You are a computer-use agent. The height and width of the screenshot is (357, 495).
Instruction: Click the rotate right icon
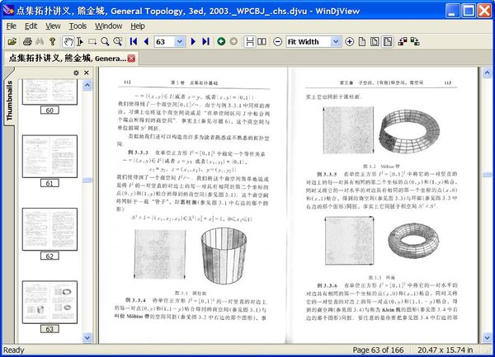coord(415,41)
